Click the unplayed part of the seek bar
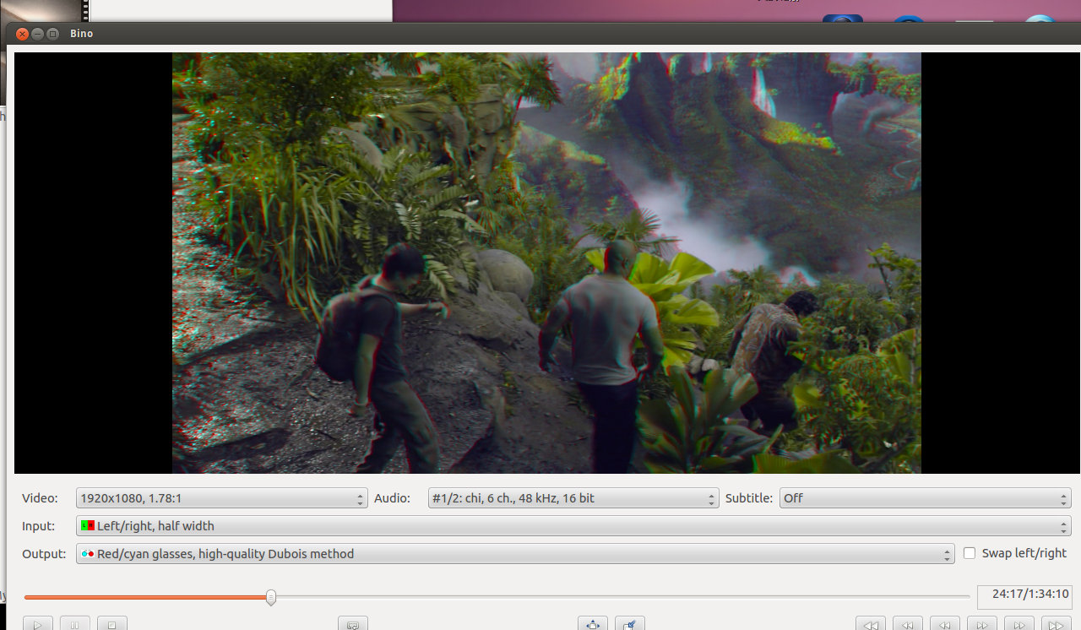Screen dimensions: 1081x630 pyautogui.click(x=623, y=597)
